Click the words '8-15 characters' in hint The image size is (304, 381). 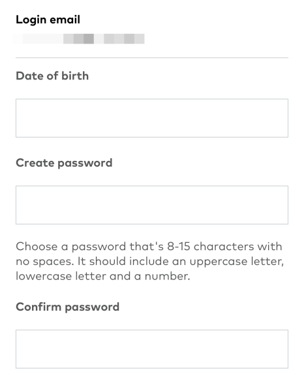211,246
